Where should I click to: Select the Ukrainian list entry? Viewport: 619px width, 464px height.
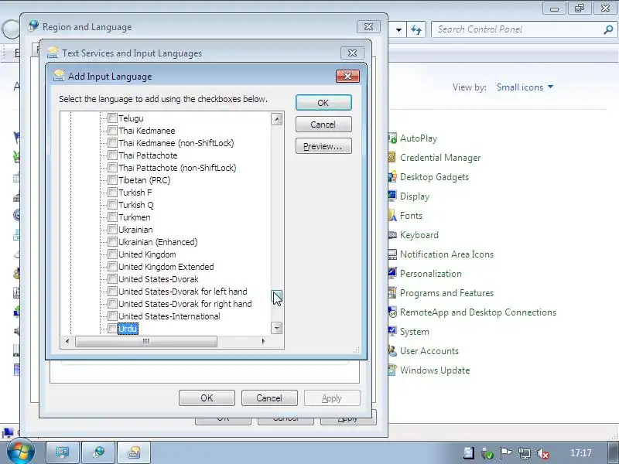coord(135,230)
